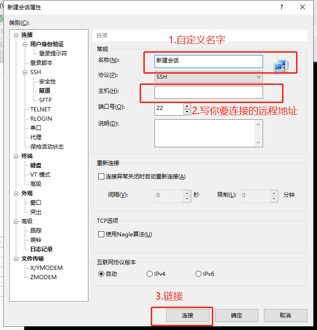Collapse the SSH tree node

[x=25, y=72]
